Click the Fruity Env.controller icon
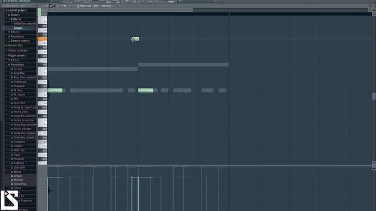 click(x=12, y=116)
